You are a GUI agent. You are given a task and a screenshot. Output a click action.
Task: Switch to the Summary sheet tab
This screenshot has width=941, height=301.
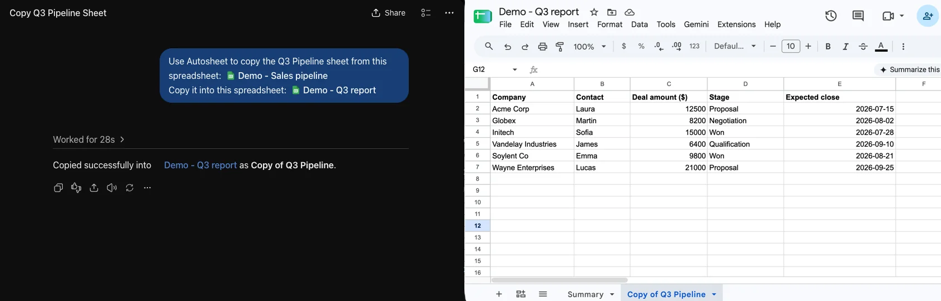tap(585, 294)
